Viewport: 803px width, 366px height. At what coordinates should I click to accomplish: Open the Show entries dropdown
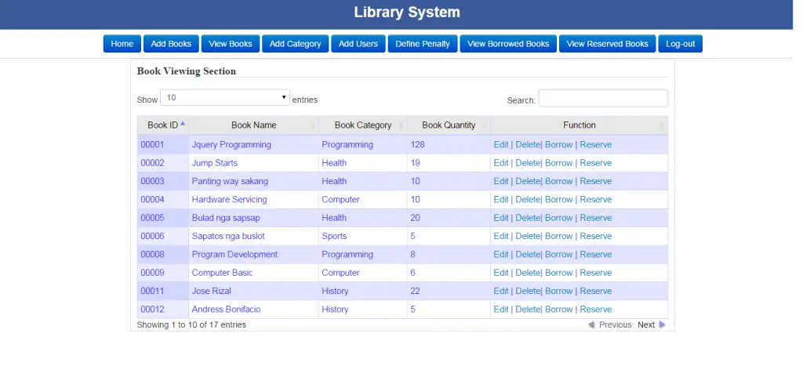[x=225, y=98]
